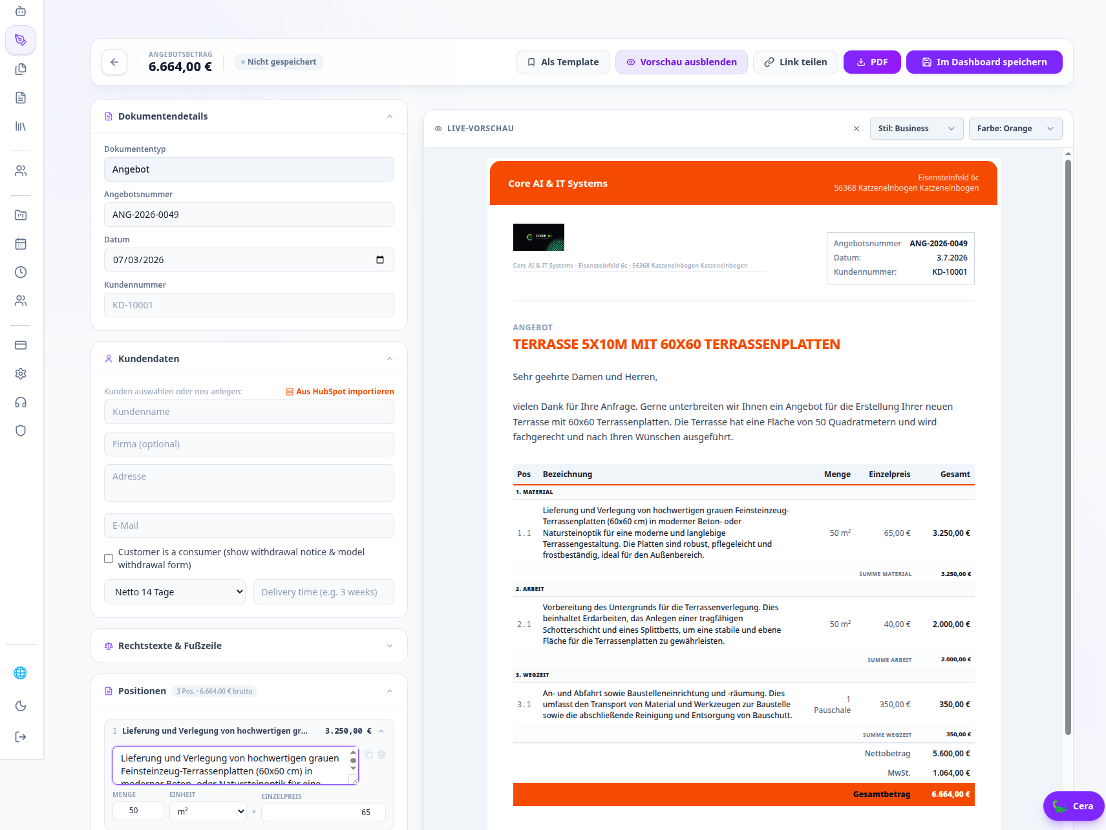The width and height of the screenshot is (1106, 830).
Task: Open the settings gear in sidebar
Action: (21, 374)
